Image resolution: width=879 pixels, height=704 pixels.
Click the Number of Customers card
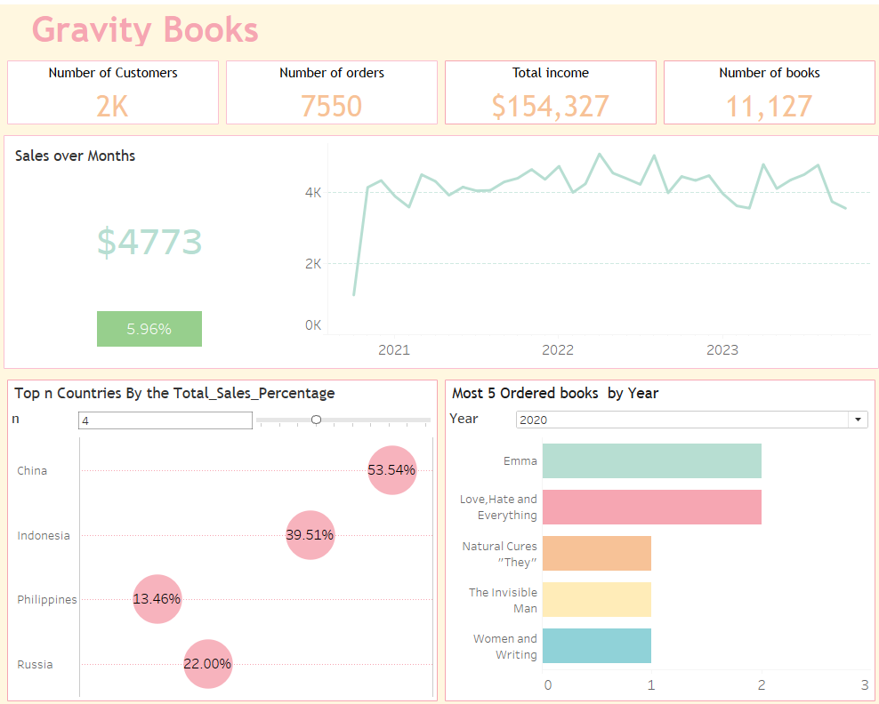coord(113,92)
